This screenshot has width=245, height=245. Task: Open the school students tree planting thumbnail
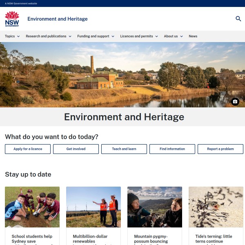[32, 207]
